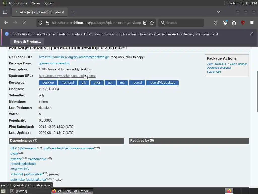Open the tracking protection shield icon

(40, 23)
